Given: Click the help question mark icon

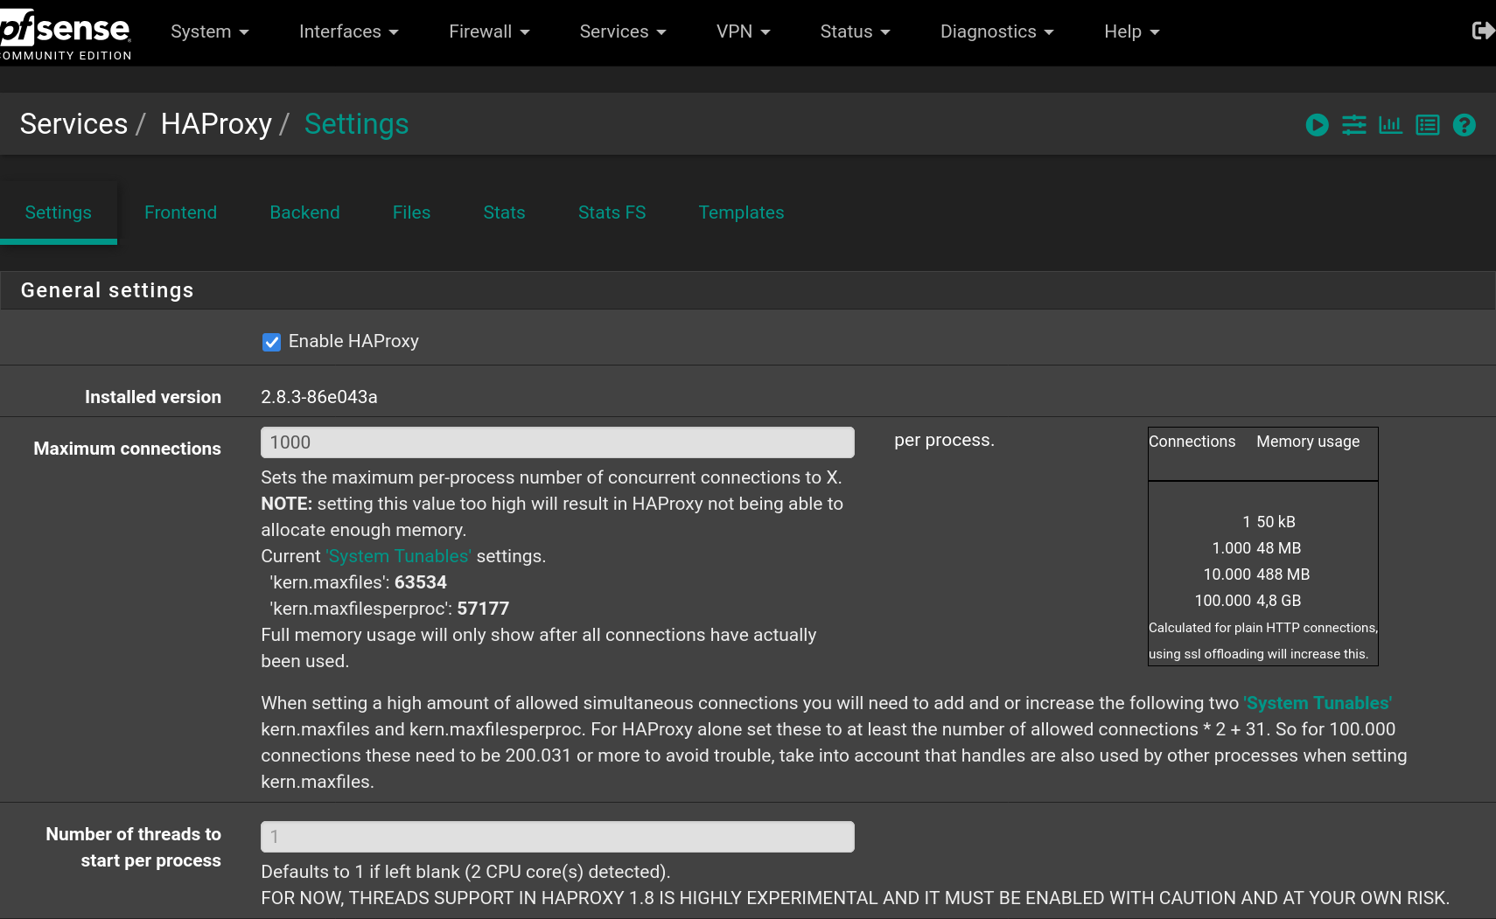Looking at the screenshot, I should (x=1464, y=125).
